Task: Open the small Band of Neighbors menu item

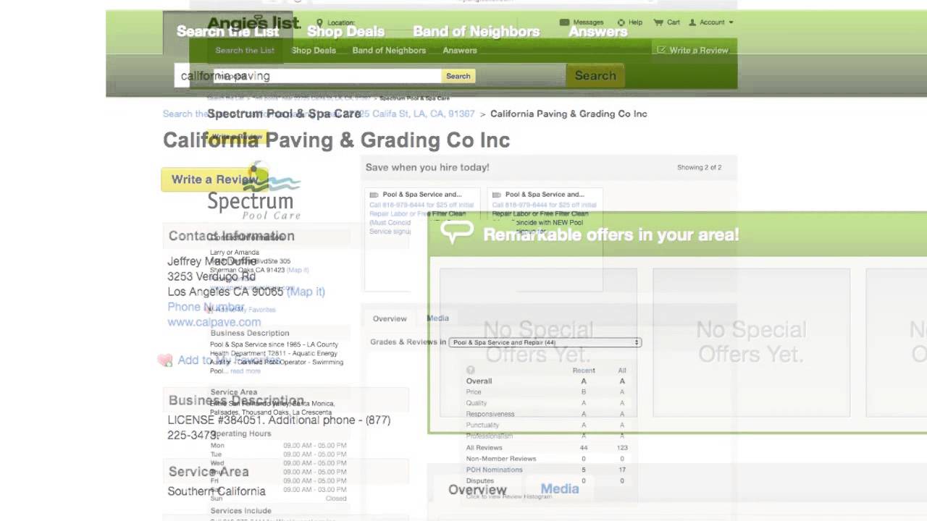Action: pos(389,51)
